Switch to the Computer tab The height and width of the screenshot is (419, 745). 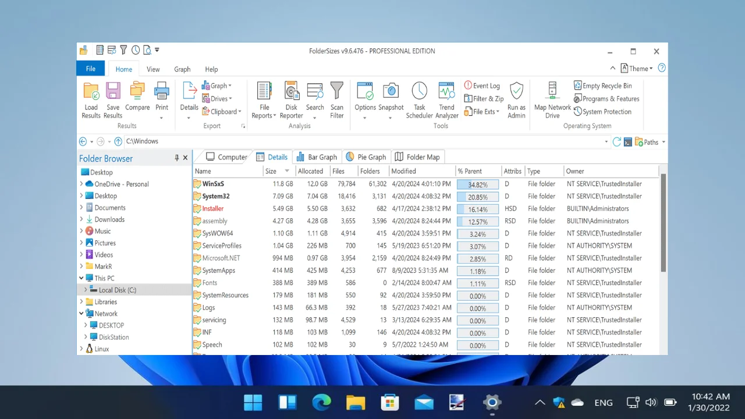(226, 157)
